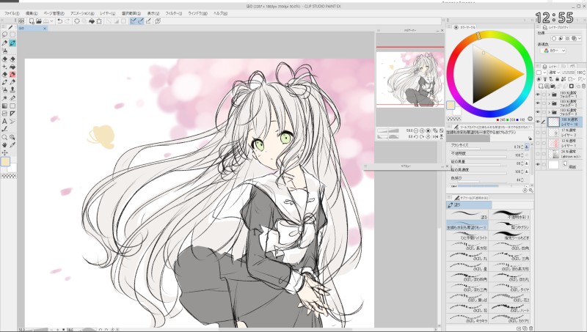Toggle visibility of フォルダー 2 layer
The image size is (587, 332).
[538, 103]
